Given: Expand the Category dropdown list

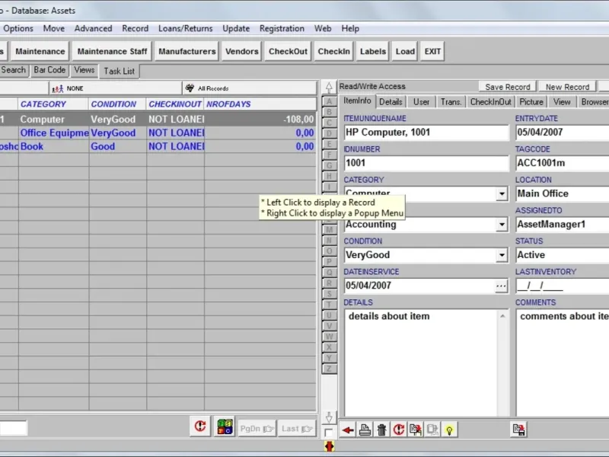Looking at the screenshot, I should click(x=502, y=194).
